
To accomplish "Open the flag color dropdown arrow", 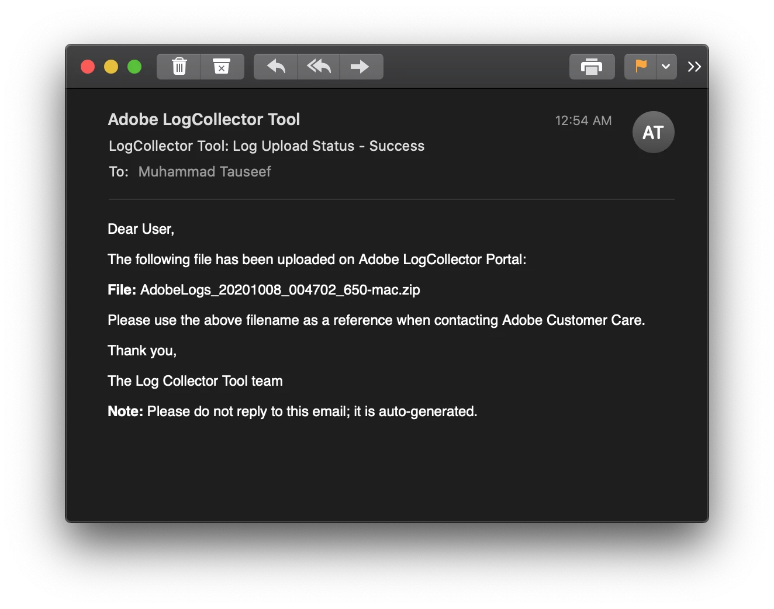I will (666, 67).
